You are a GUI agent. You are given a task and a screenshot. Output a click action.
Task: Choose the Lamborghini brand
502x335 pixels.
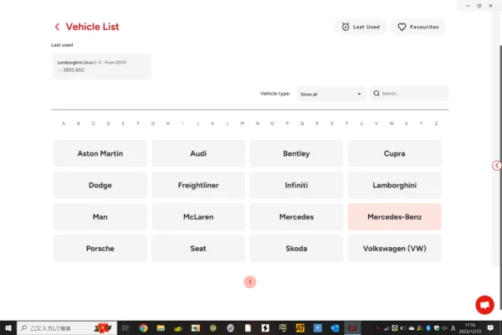tap(394, 185)
